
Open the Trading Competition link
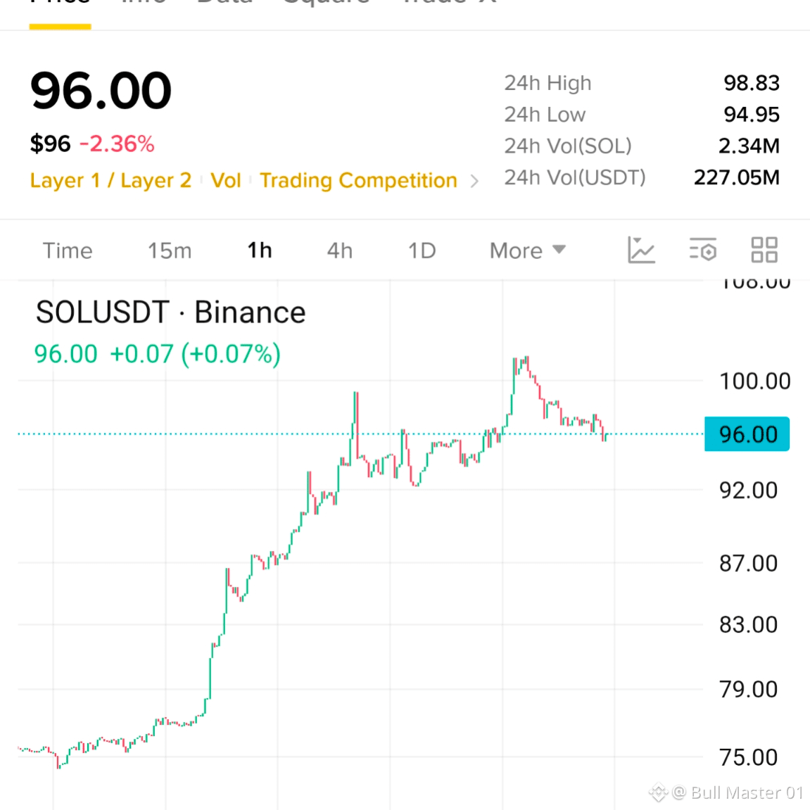click(358, 180)
